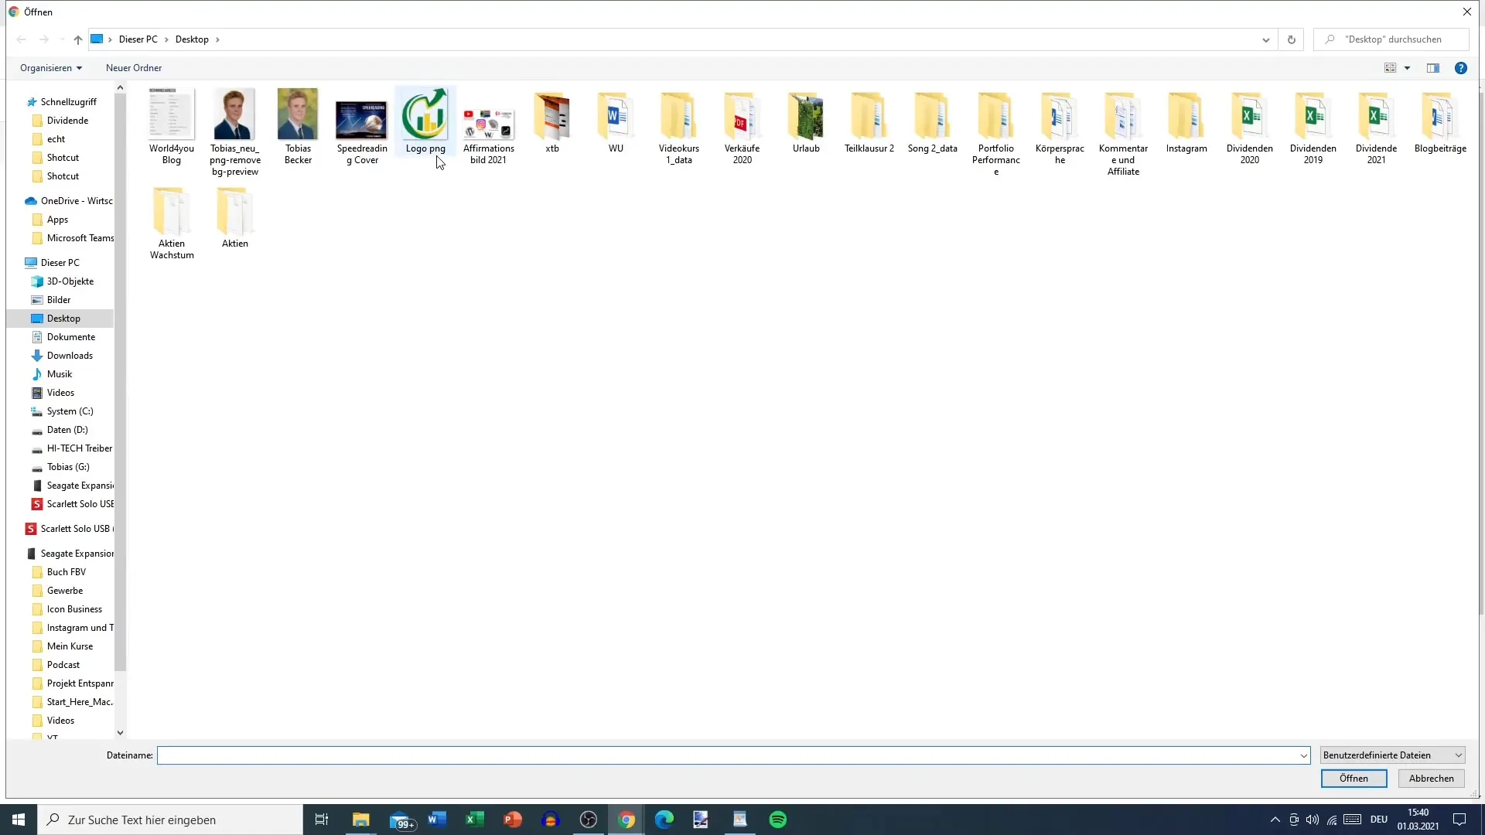Expand the navigation address bar dropdown
This screenshot has height=835, width=1485.
coord(1265,39)
